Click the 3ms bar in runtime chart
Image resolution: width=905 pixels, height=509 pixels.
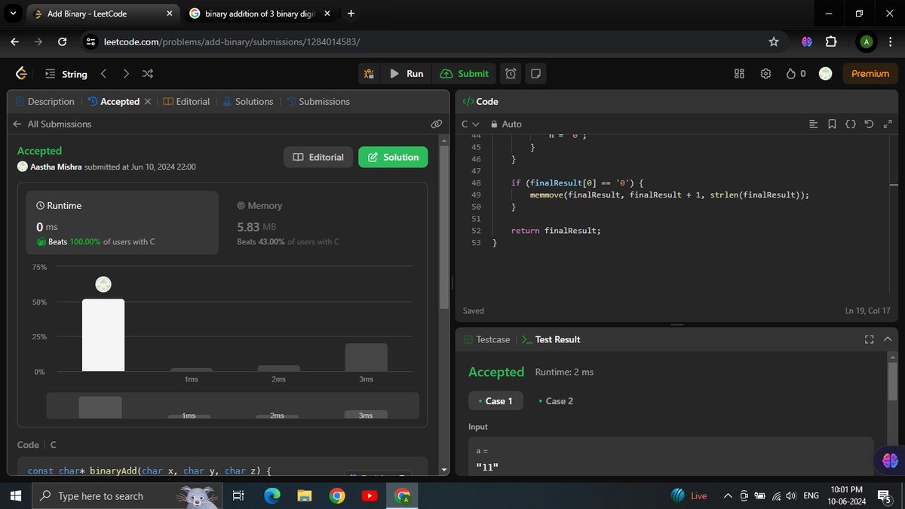tap(366, 357)
